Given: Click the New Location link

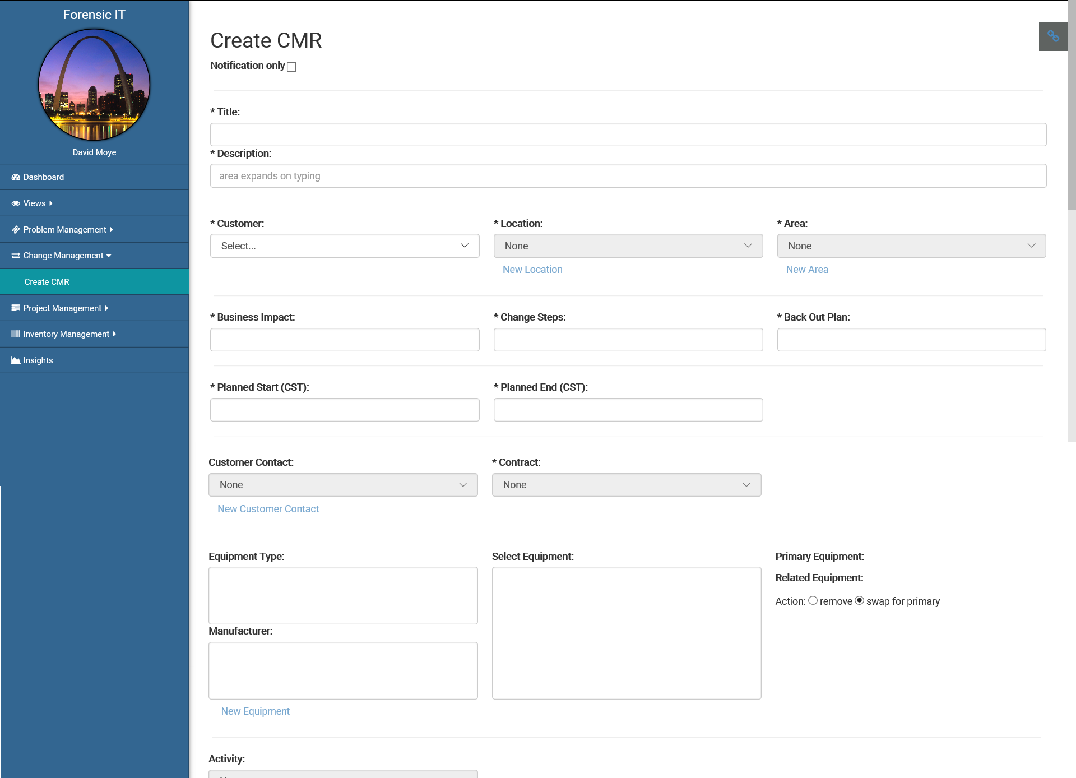Looking at the screenshot, I should 532,270.
